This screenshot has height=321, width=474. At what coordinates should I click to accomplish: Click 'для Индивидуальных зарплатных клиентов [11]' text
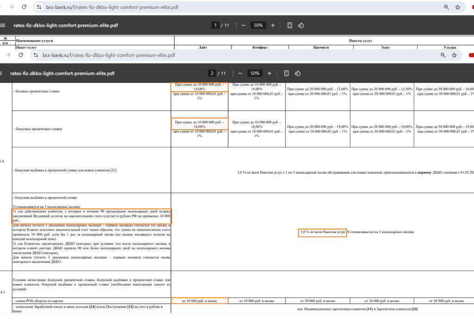(x=357, y=309)
